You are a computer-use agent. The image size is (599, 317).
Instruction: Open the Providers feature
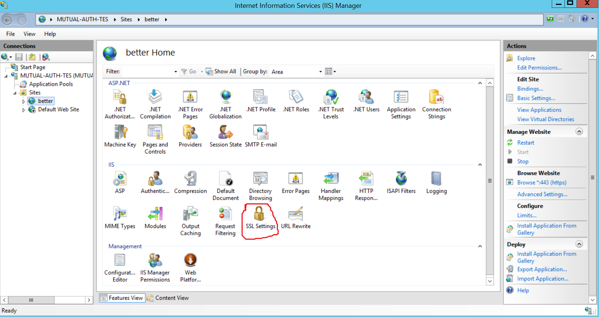click(190, 136)
